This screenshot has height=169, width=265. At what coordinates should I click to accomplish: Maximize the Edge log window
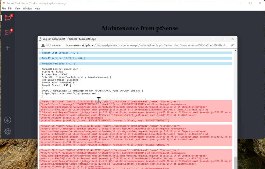click(x=223, y=39)
